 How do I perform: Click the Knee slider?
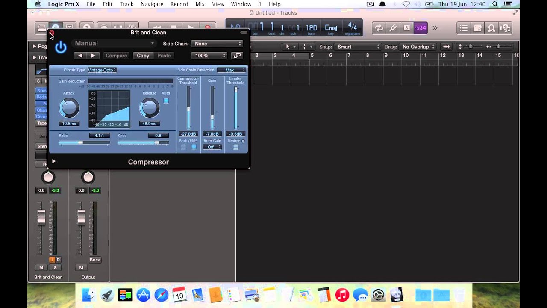(x=143, y=142)
